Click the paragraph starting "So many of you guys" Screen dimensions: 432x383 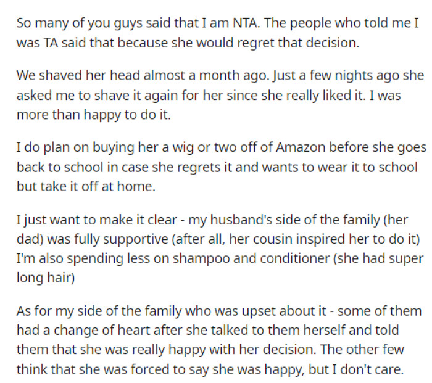pyautogui.click(x=216, y=35)
